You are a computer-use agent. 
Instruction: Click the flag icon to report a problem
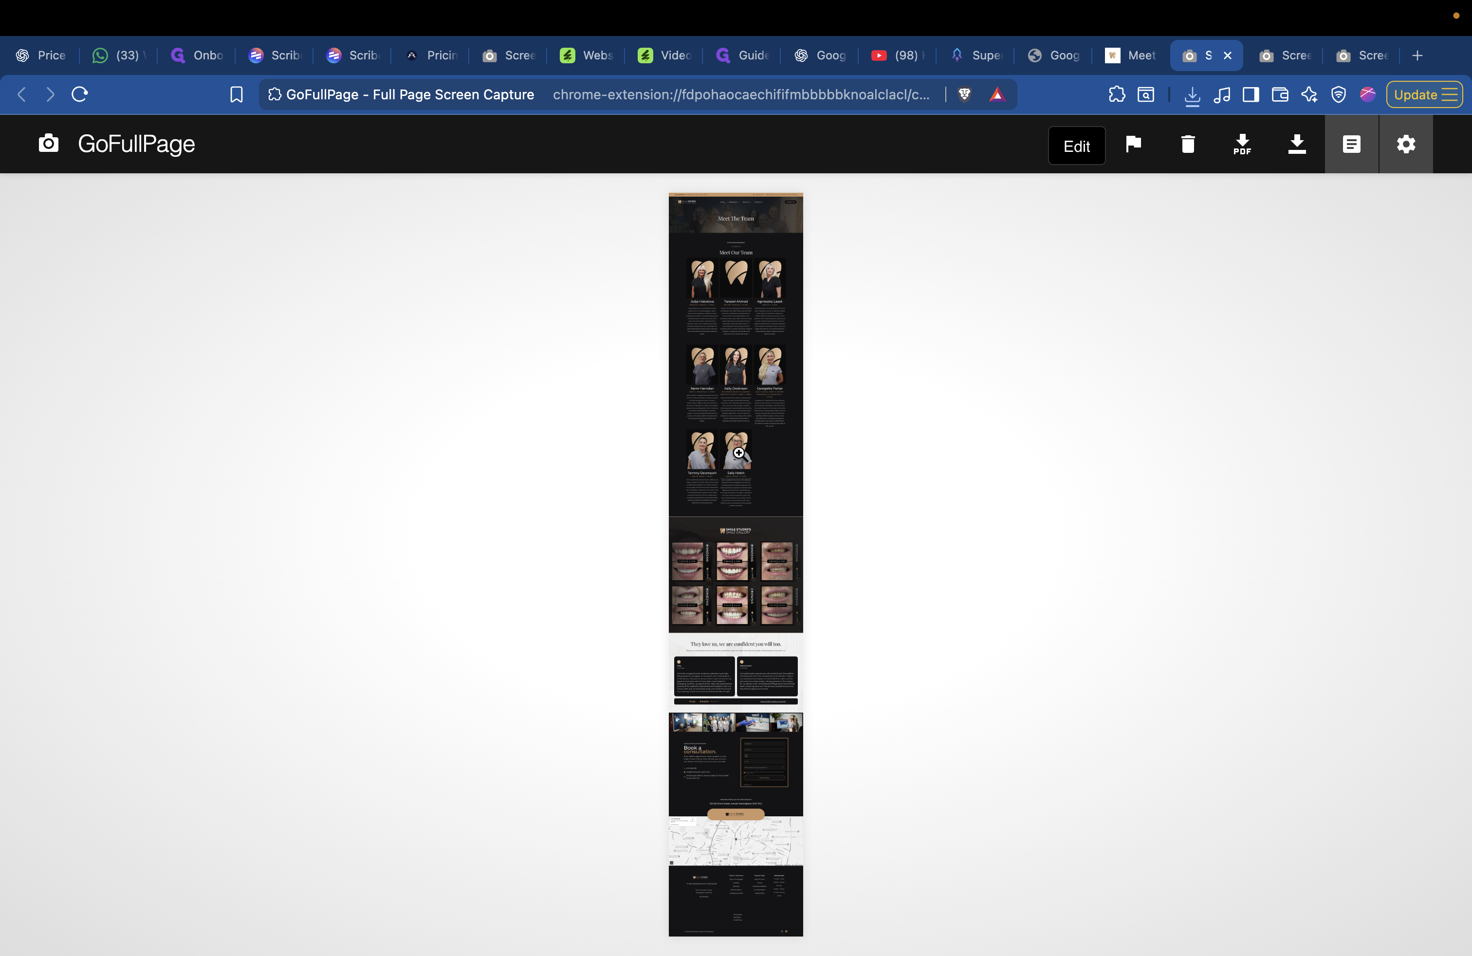click(1133, 144)
